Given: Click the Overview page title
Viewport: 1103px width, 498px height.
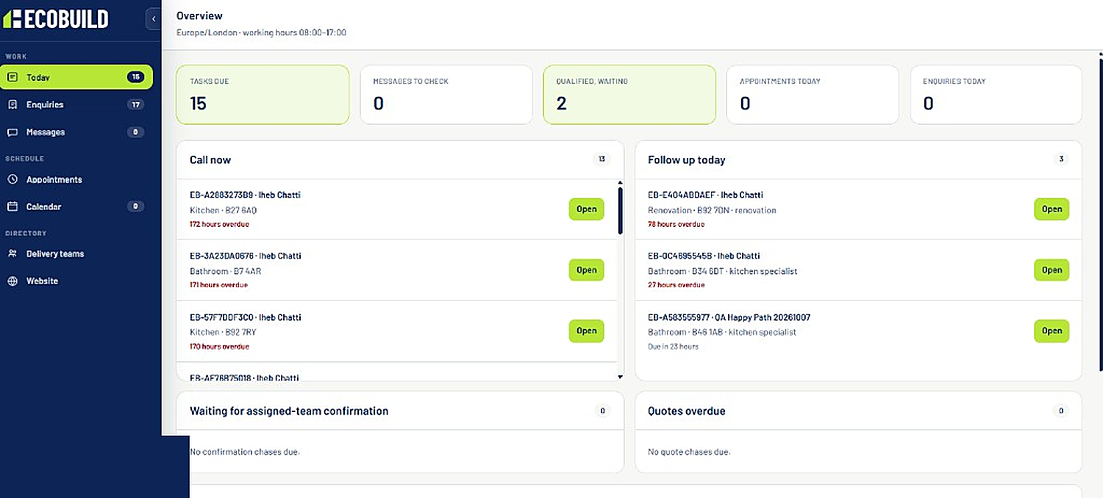Looking at the screenshot, I should click(199, 15).
